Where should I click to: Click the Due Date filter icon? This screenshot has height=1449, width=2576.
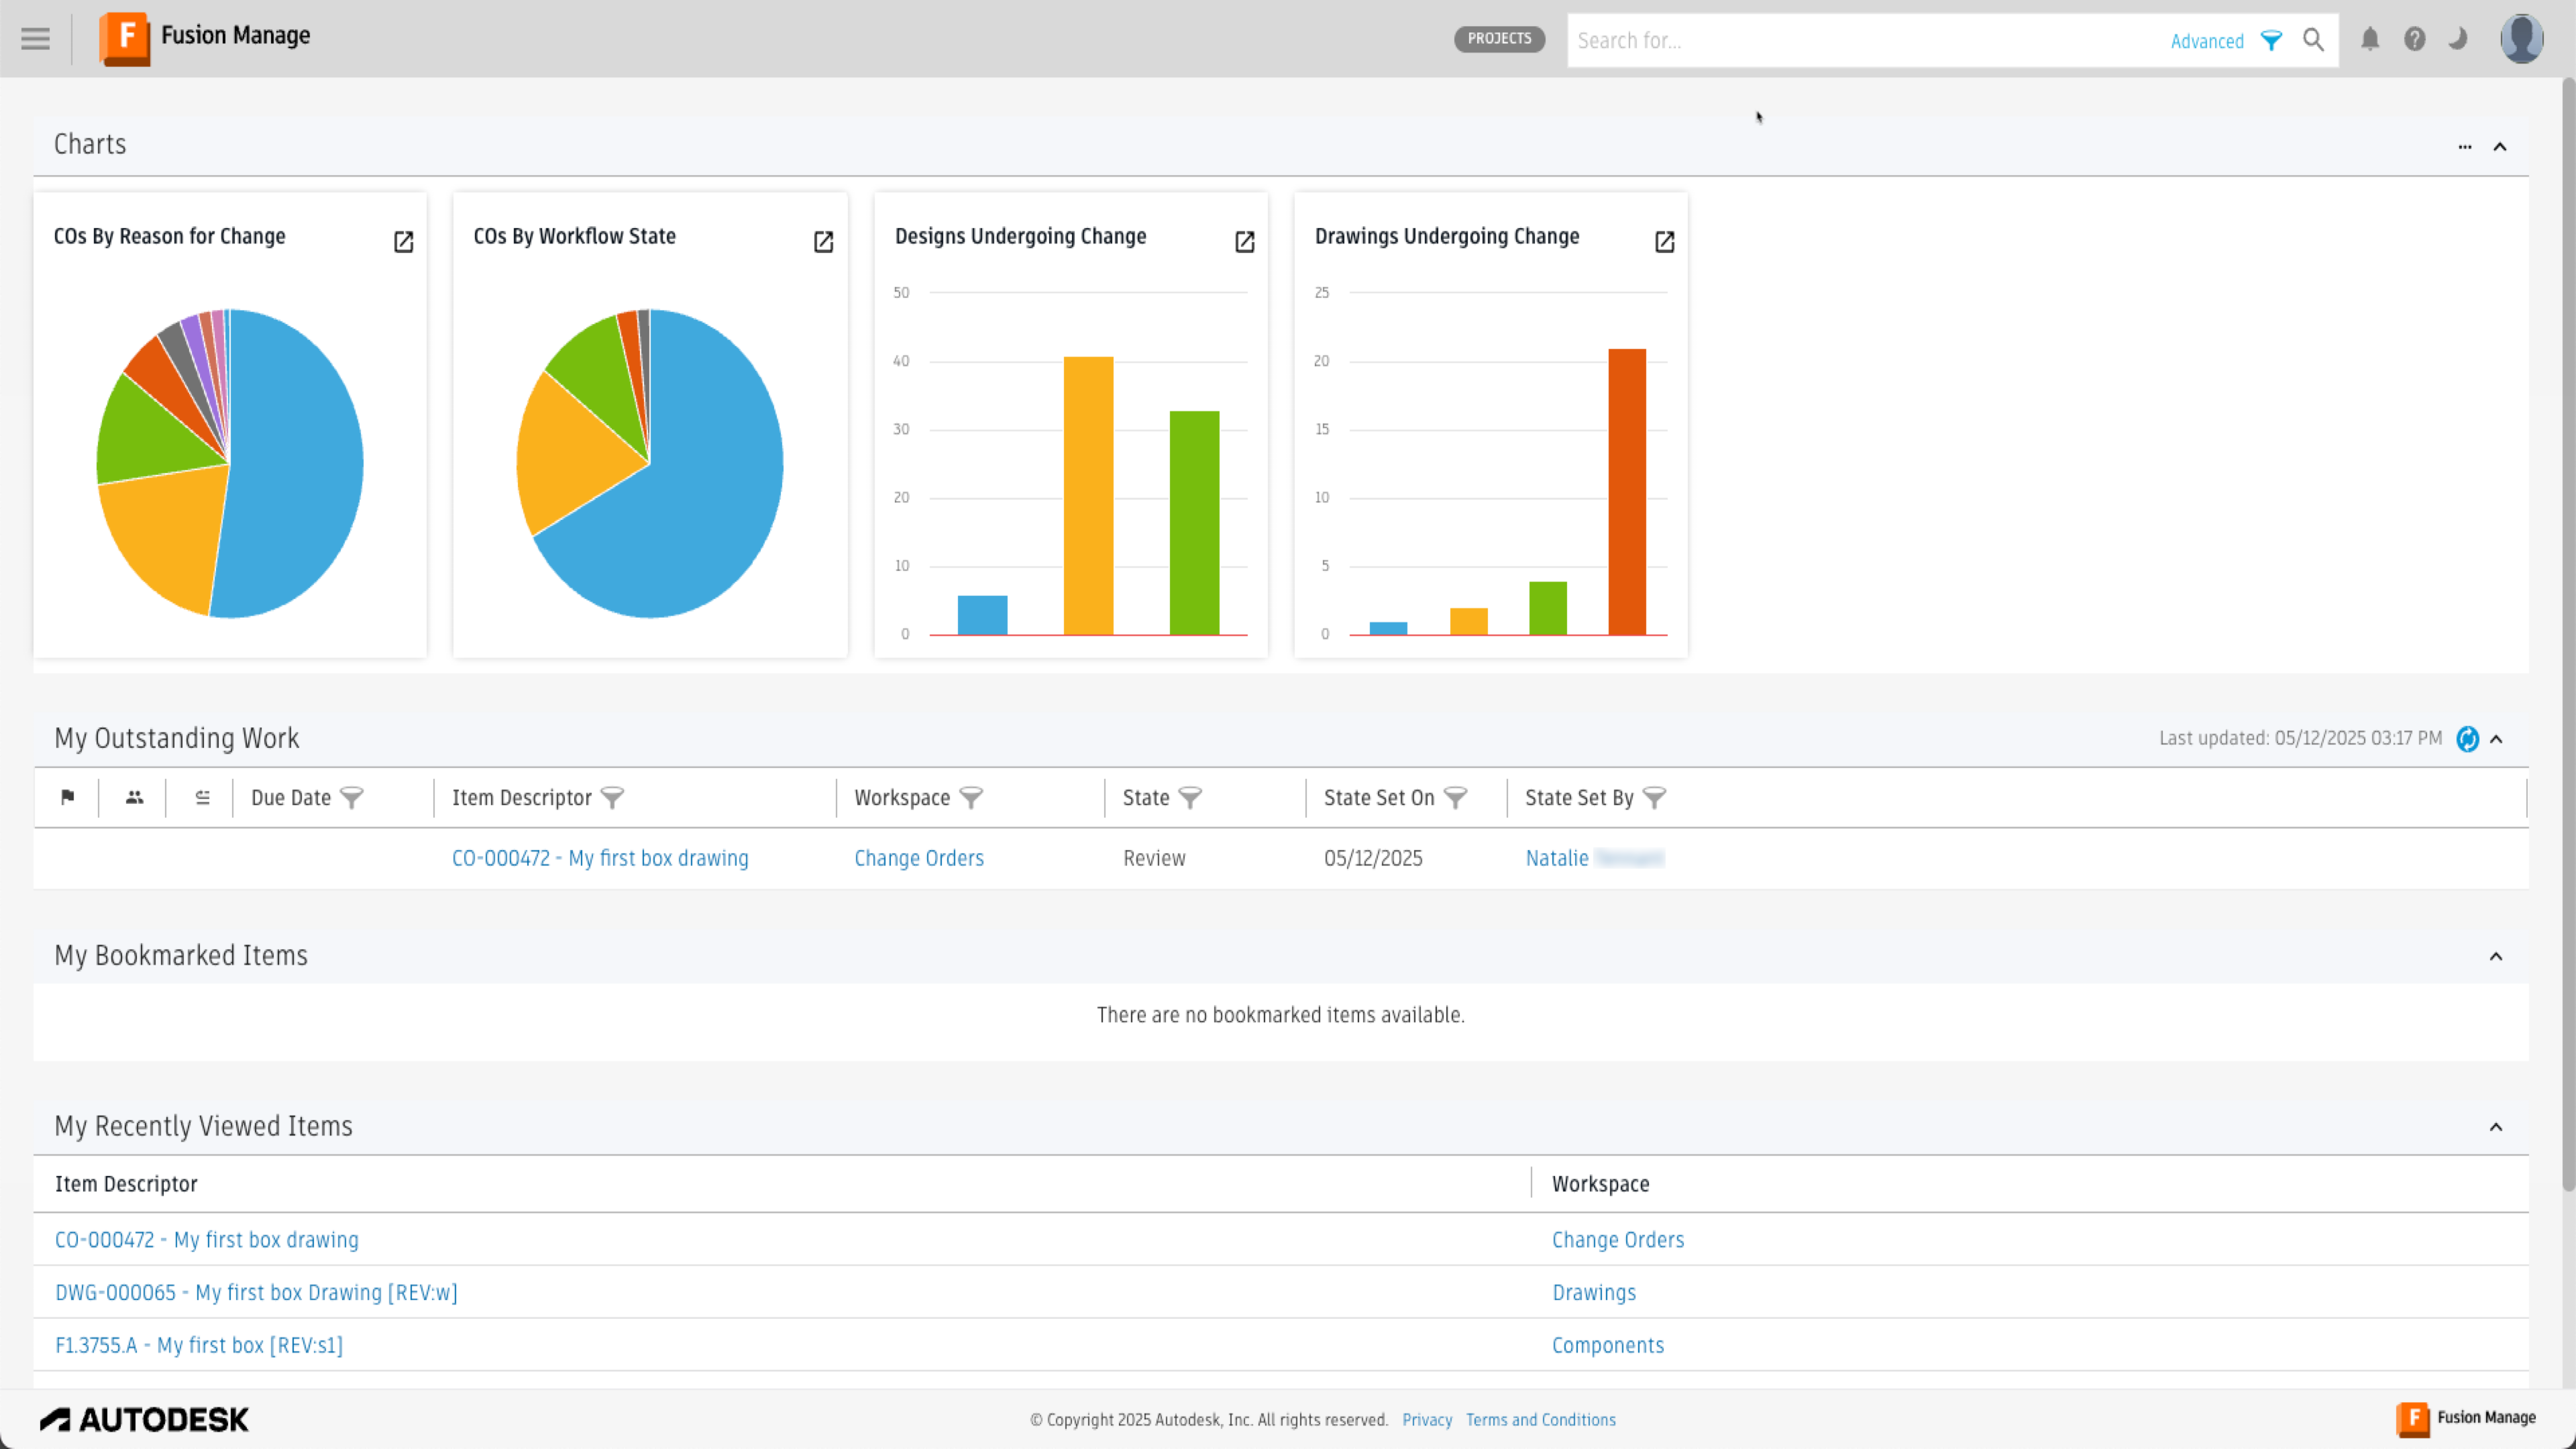tap(351, 798)
